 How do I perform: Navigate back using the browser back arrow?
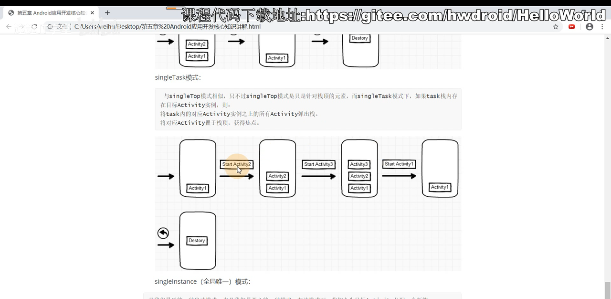click(x=8, y=27)
